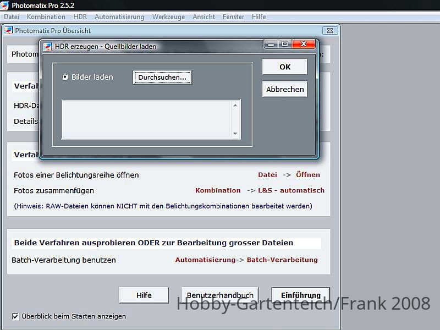The height and width of the screenshot is (330, 440).
Task: Click the Photomatix Pro app icon in title bar
Action: click(4, 5)
